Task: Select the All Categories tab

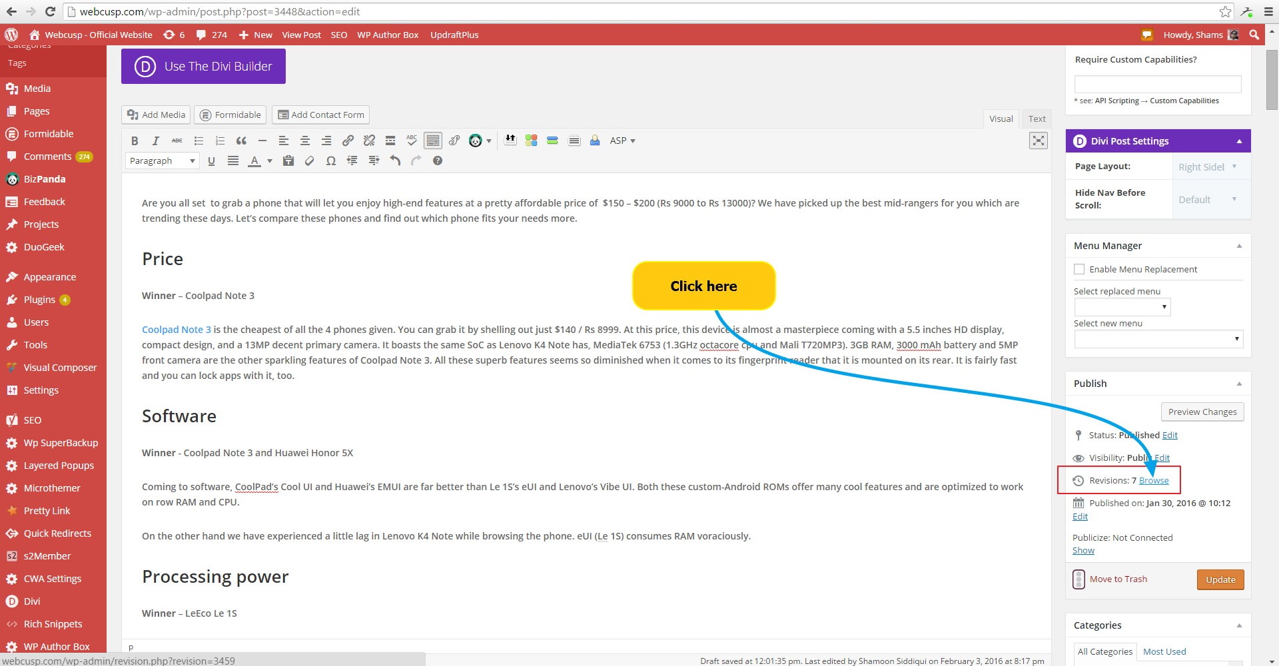Action: 1104,651
